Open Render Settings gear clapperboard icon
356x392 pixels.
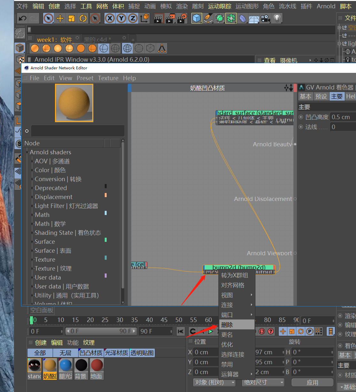pos(182,18)
